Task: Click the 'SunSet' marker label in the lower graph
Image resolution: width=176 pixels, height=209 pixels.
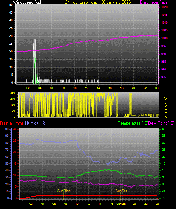Action: (121, 191)
